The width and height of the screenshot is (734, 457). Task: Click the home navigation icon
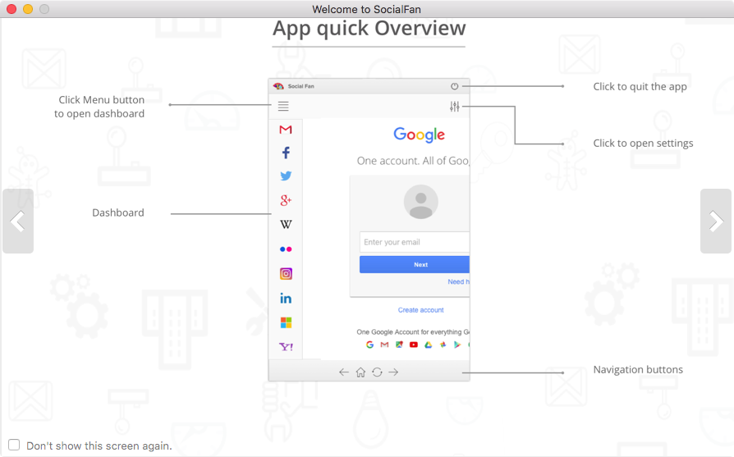coord(360,372)
